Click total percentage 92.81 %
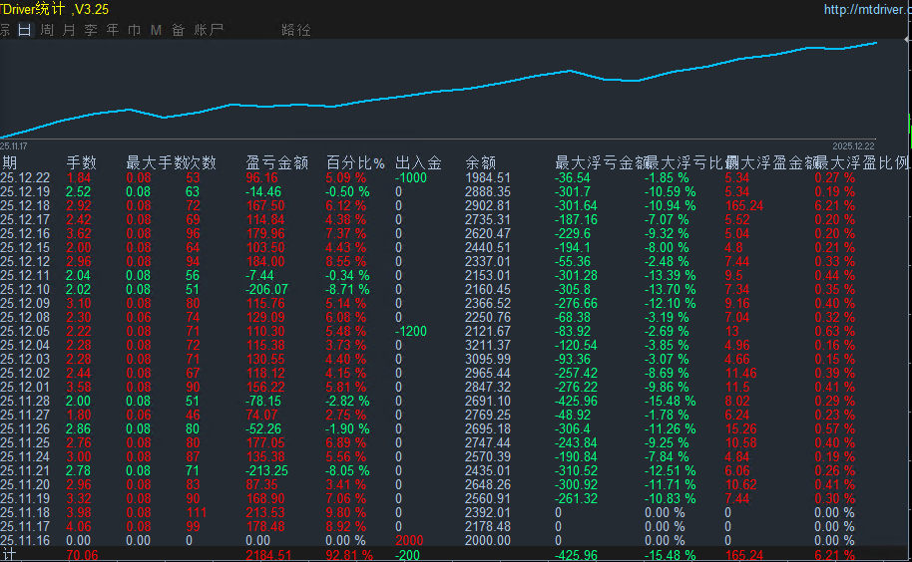912x562 pixels. [349, 555]
